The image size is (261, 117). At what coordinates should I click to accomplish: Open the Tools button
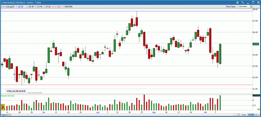click(x=244, y=115)
